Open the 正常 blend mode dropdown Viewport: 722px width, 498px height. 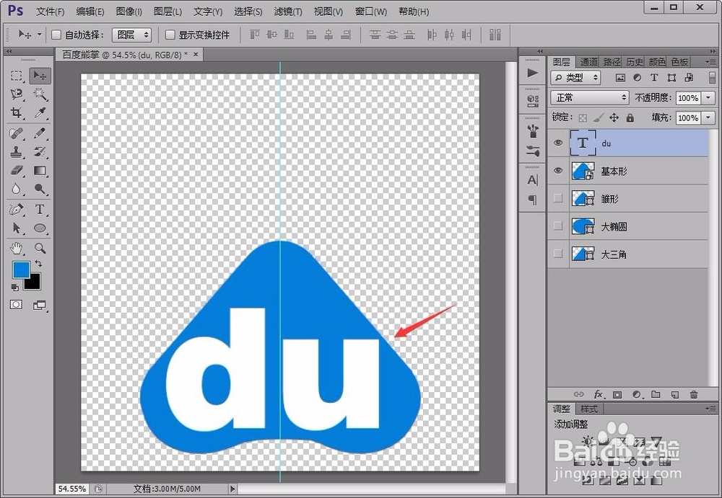pyautogui.click(x=589, y=97)
